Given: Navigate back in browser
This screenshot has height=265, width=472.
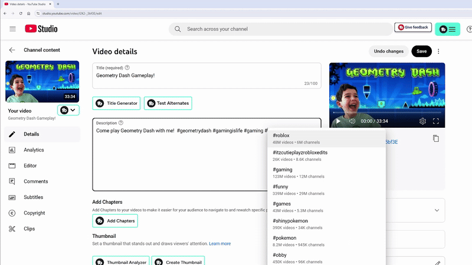Looking at the screenshot, I should coord(5,13).
